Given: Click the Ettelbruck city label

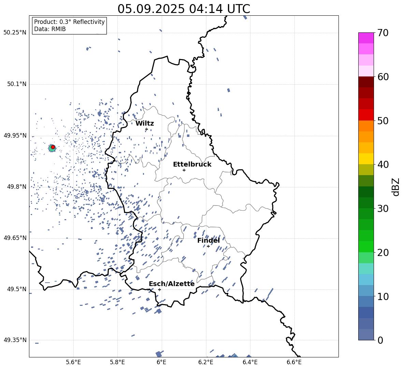Looking at the screenshot, I should click(x=192, y=165).
